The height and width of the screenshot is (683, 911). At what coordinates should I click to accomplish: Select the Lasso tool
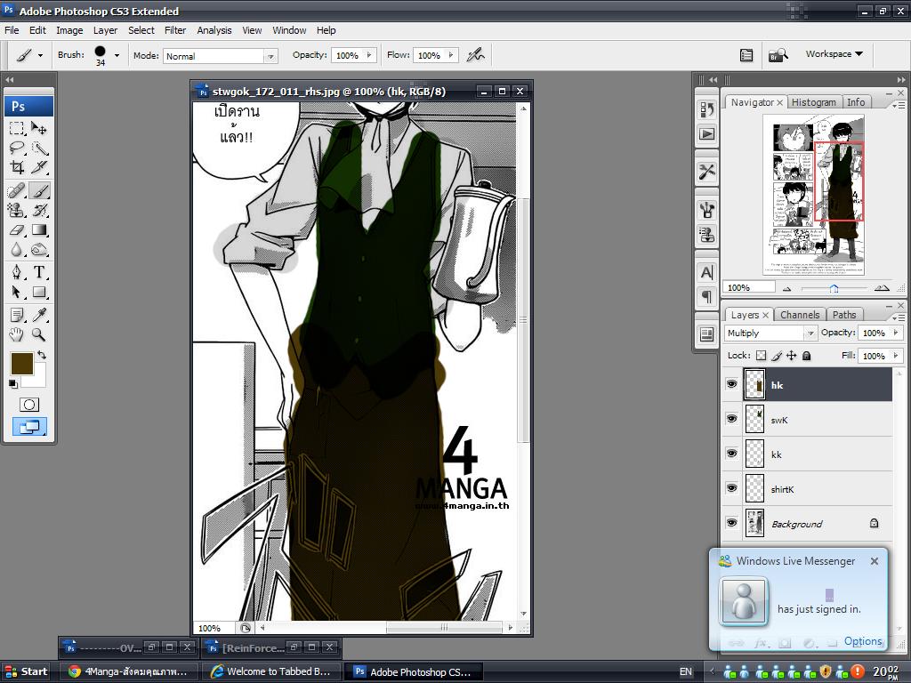pos(17,148)
